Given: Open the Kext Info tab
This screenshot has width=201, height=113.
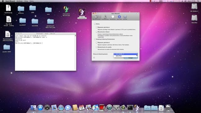Looking at the screenshot, I should (119, 18).
